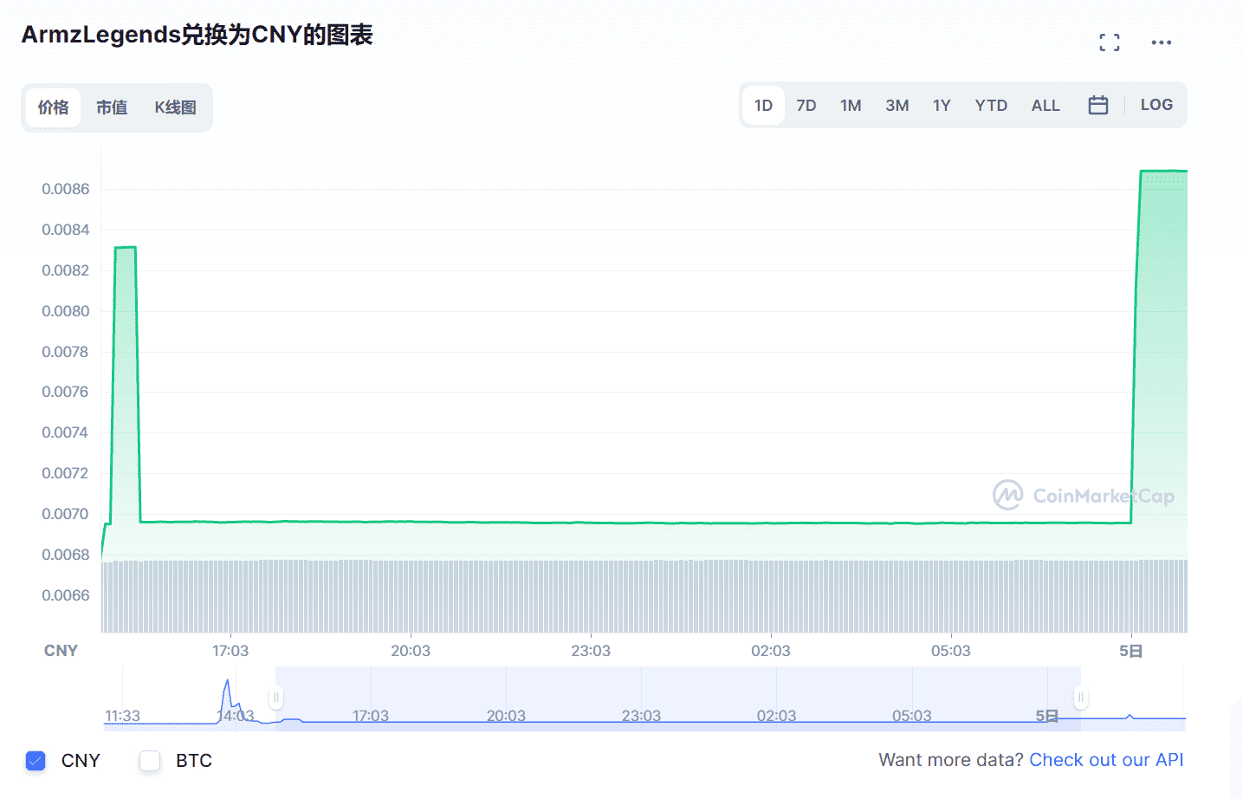Switch to the 市值 market cap tab

112,107
